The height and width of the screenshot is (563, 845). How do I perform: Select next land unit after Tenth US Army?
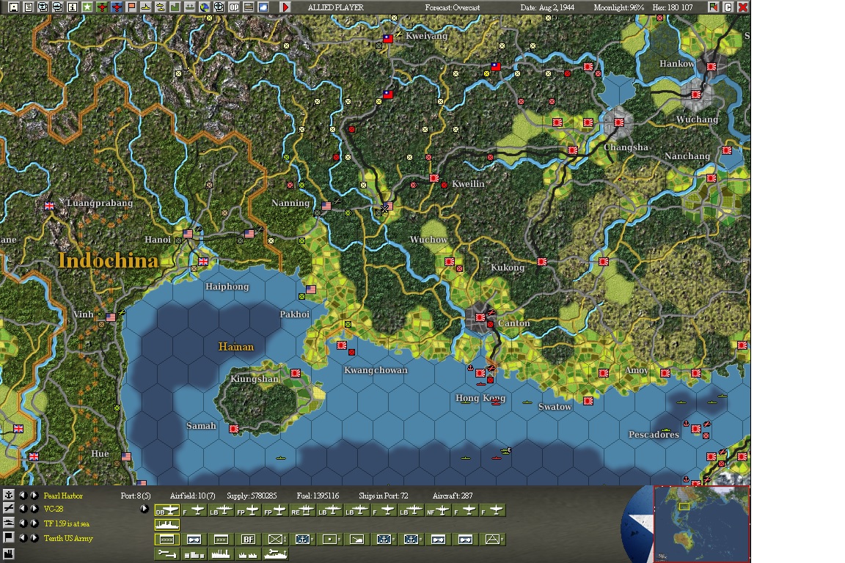pyautogui.click(x=34, y=538)
